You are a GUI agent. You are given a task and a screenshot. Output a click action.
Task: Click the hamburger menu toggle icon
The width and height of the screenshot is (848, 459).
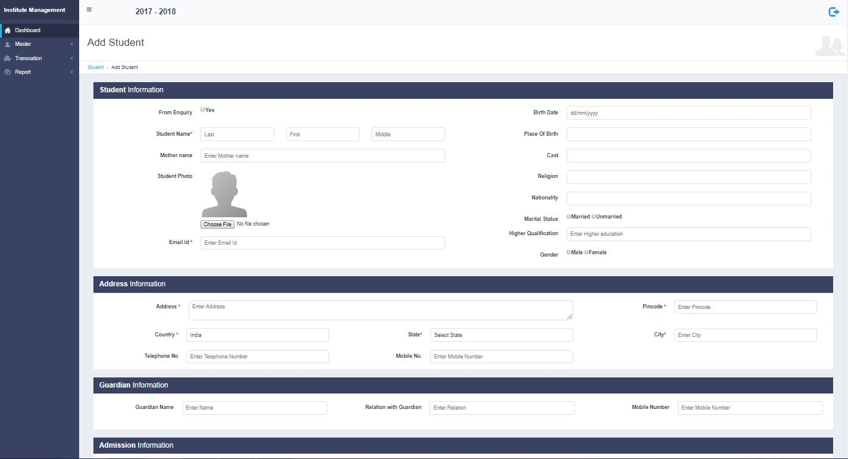click(x=89, y=10)
